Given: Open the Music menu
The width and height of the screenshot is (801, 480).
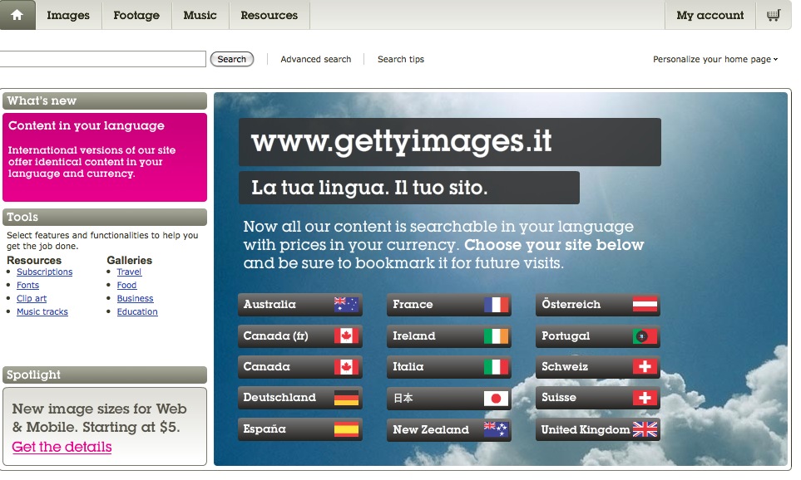Looking at the screenshot, I should pos(200,15).
